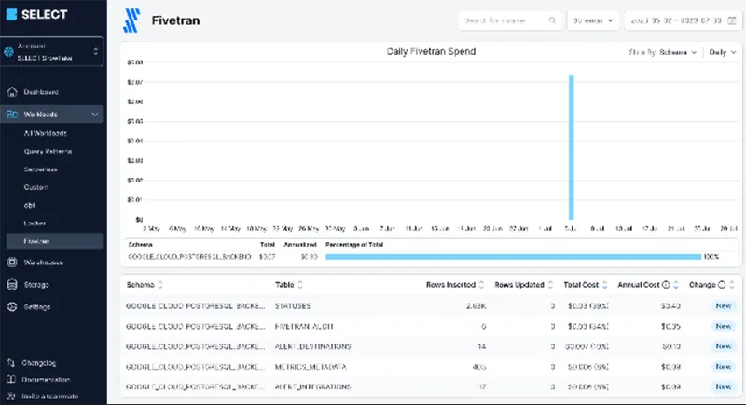Focus the Search for a name field
Image resolution: width=746 pixels, height=405 pixels.
(x=509, y=20)
